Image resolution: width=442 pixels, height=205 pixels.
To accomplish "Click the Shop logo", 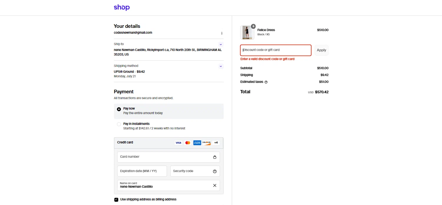I will (x=122, y=7).
